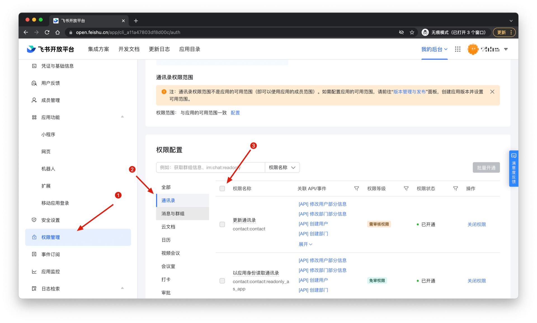The width and height of the screenshot is (537, 323).
Task: Collapse the 应用功能 sidebar section
Action: click(x=122, y=117)
